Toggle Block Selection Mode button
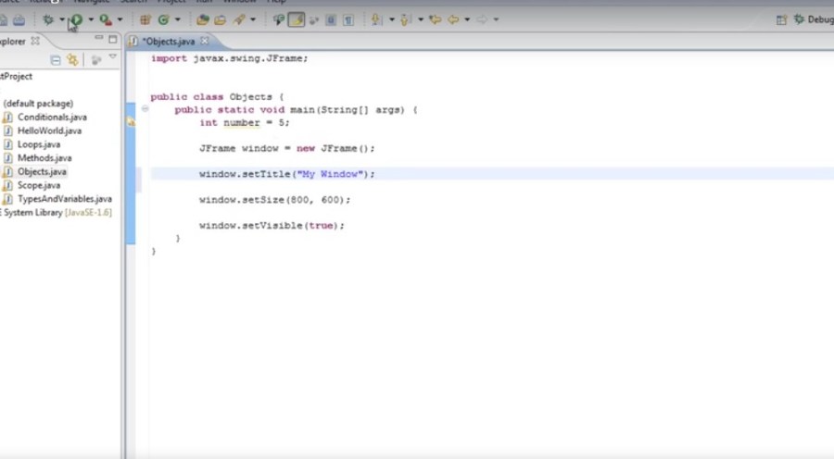The height and width of the screenshot is (459, 834). (331, 19)
